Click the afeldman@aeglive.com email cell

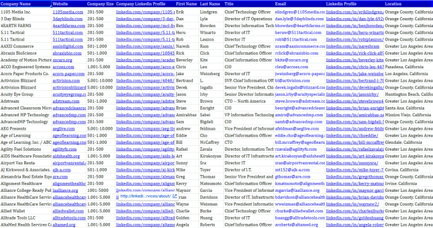click(x=299, y=129)
